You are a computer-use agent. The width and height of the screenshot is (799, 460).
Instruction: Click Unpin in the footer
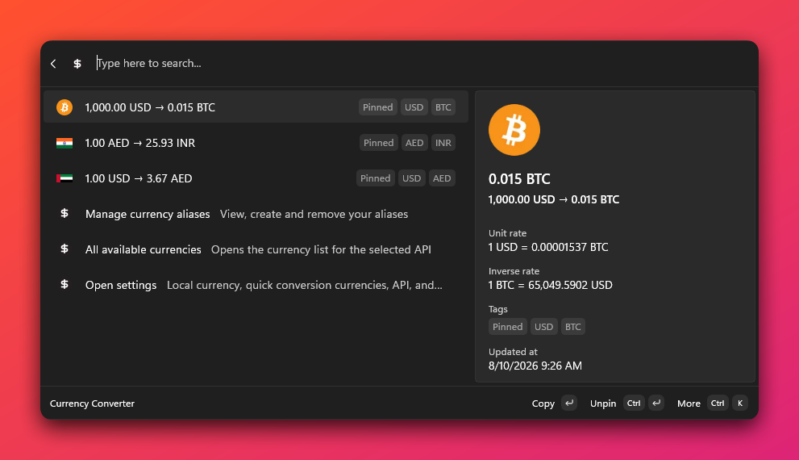[x=603, y=404]
